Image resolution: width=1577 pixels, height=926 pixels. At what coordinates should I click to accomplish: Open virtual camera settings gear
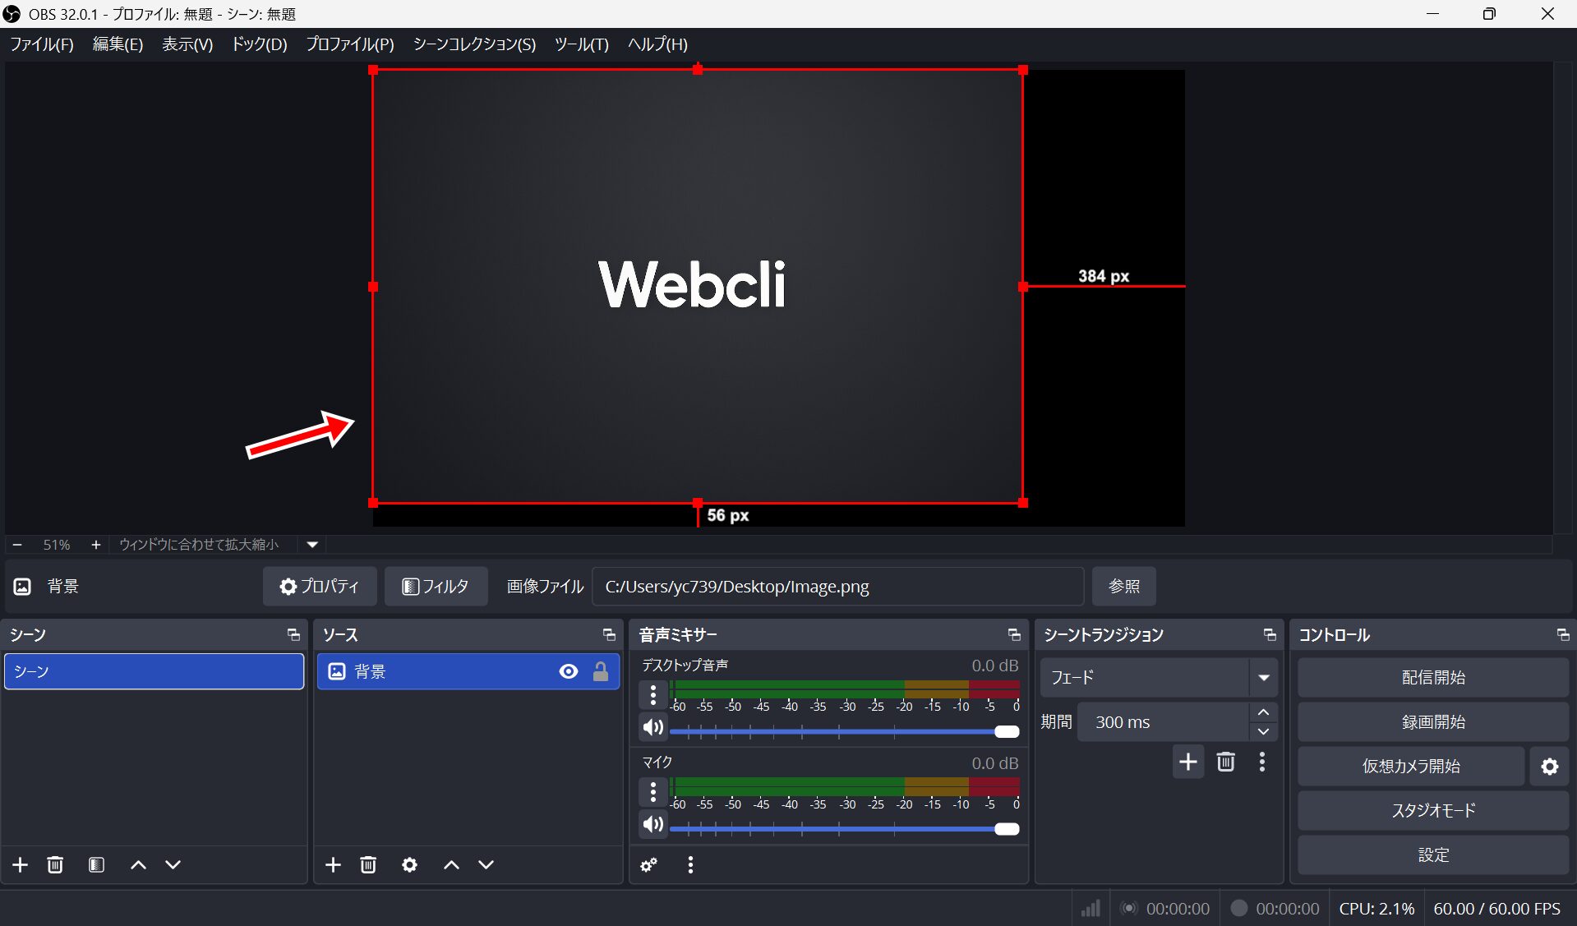pos(1549,767)
